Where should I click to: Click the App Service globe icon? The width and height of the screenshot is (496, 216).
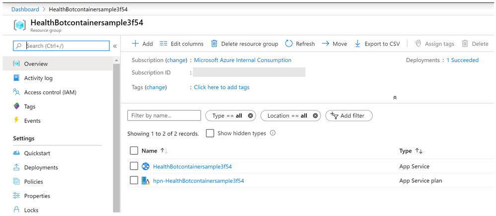[x=145, y=166]
